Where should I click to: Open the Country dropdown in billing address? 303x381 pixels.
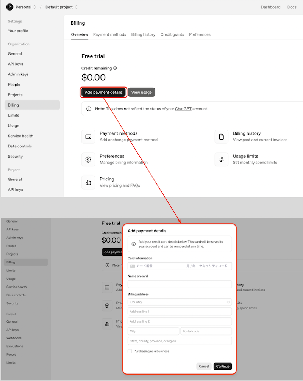(180, 302)
